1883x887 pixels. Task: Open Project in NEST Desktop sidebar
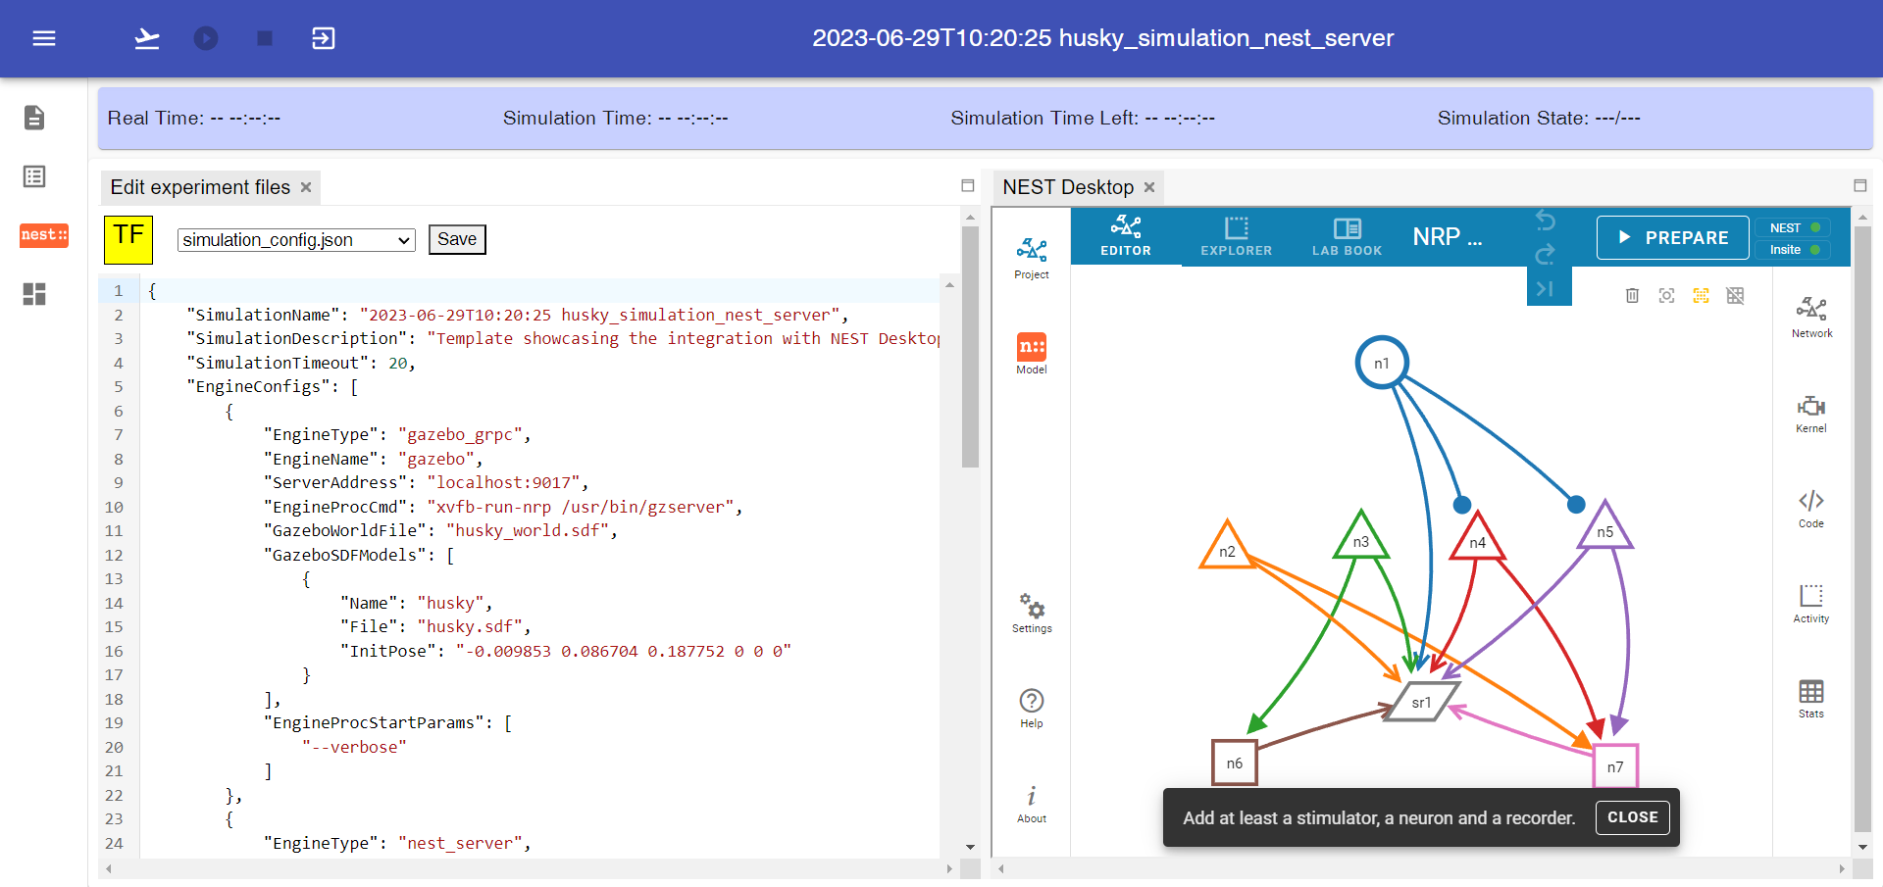point(1032,259)
